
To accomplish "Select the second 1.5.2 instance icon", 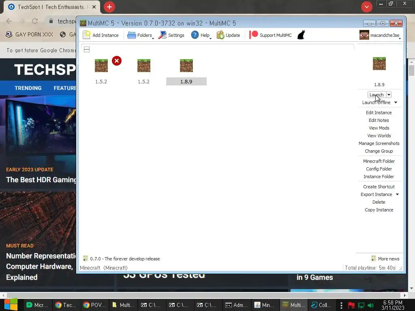I will tap(144, 66).
